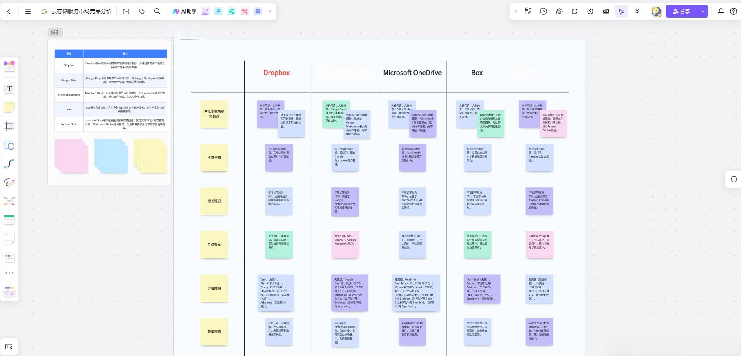Image resolution: width=741 pixels, height=356 pixels.
Task: Click the pink flowchart AI icon
Action: coord(245,11)
